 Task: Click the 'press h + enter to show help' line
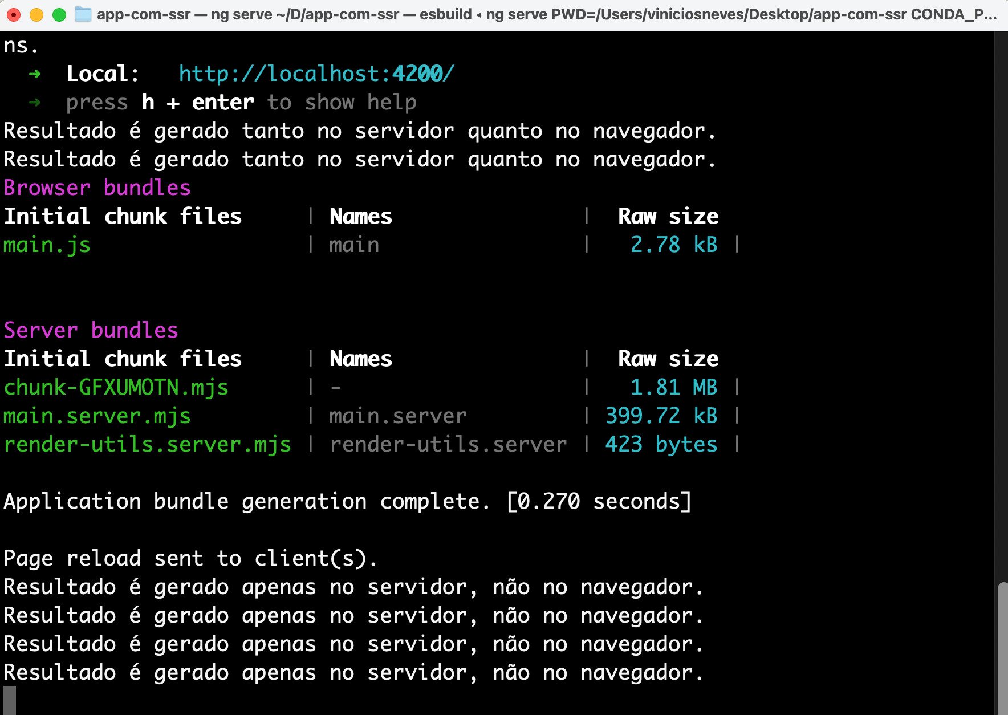coord(241,103)
